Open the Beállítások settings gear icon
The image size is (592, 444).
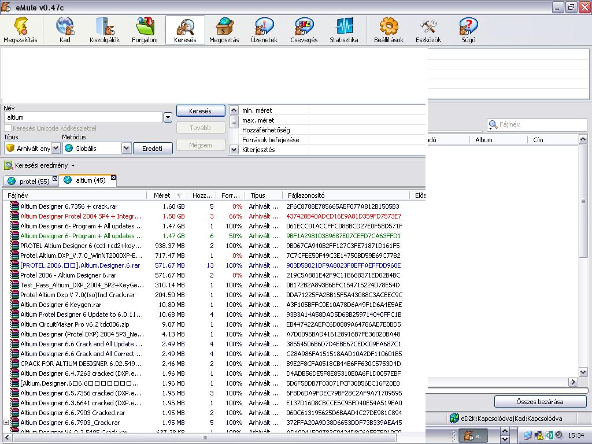(x=389, y=30)
